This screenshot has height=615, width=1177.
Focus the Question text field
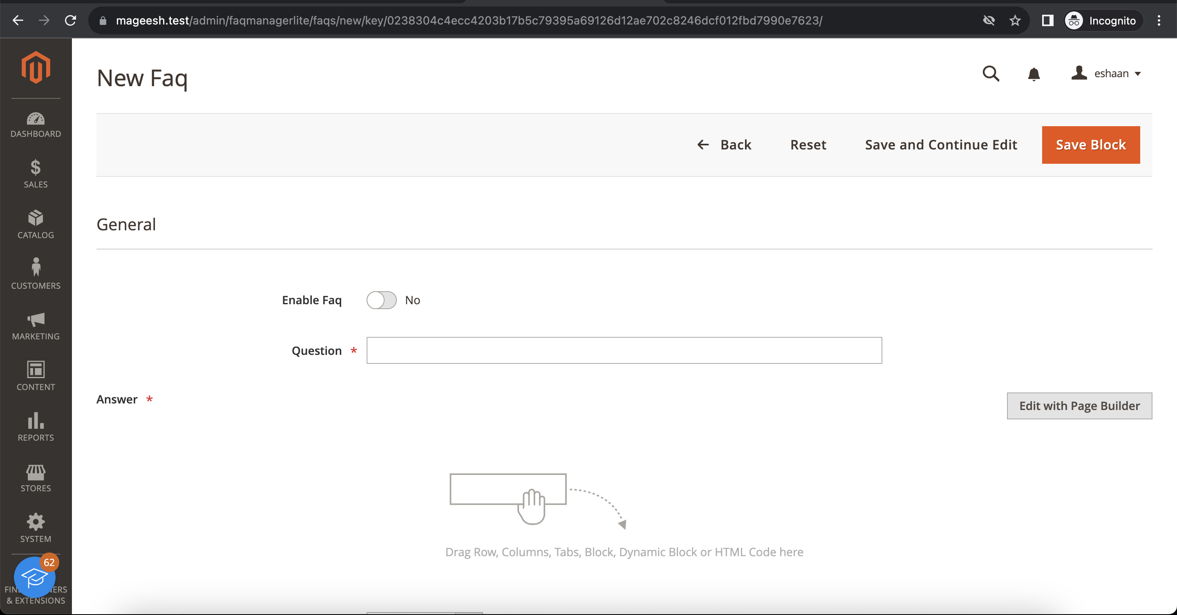pos(624,350)
